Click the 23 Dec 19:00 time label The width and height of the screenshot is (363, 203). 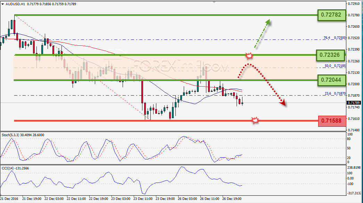pyautogui.click(x=165, y=198)
